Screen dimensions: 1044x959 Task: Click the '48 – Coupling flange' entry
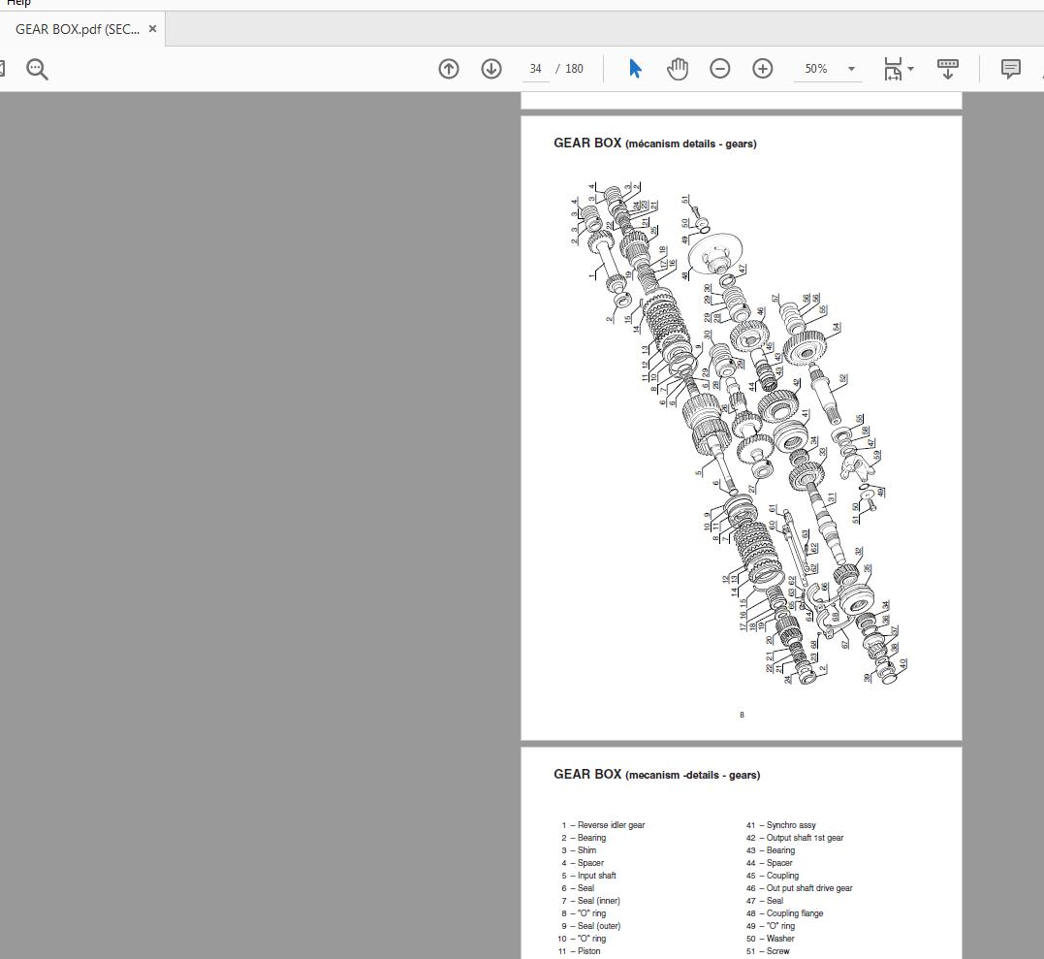coord(784,913)
